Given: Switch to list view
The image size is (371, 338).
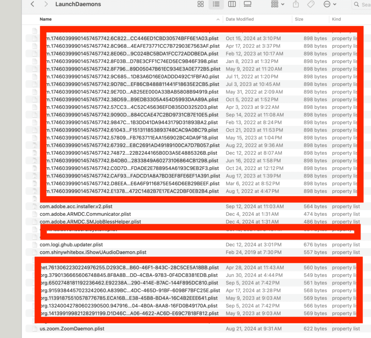Looking at the screenshot, I should pos(216,4).
